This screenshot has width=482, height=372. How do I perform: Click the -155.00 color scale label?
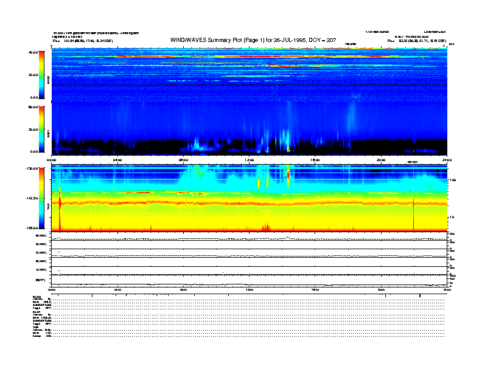click(32, 228)
